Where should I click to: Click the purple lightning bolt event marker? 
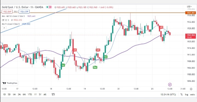click(170, 85)
